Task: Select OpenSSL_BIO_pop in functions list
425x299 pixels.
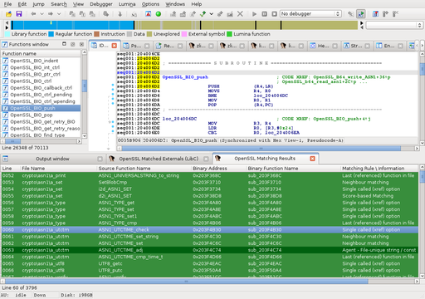Action: pyautogui.click(x=41, y=115)
